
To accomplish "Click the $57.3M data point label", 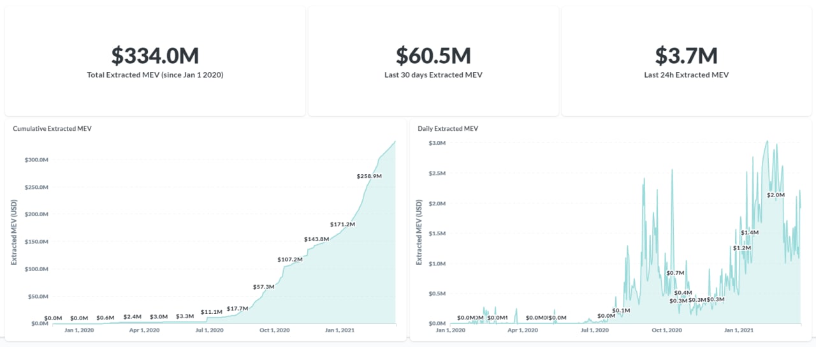I will 263,287.
